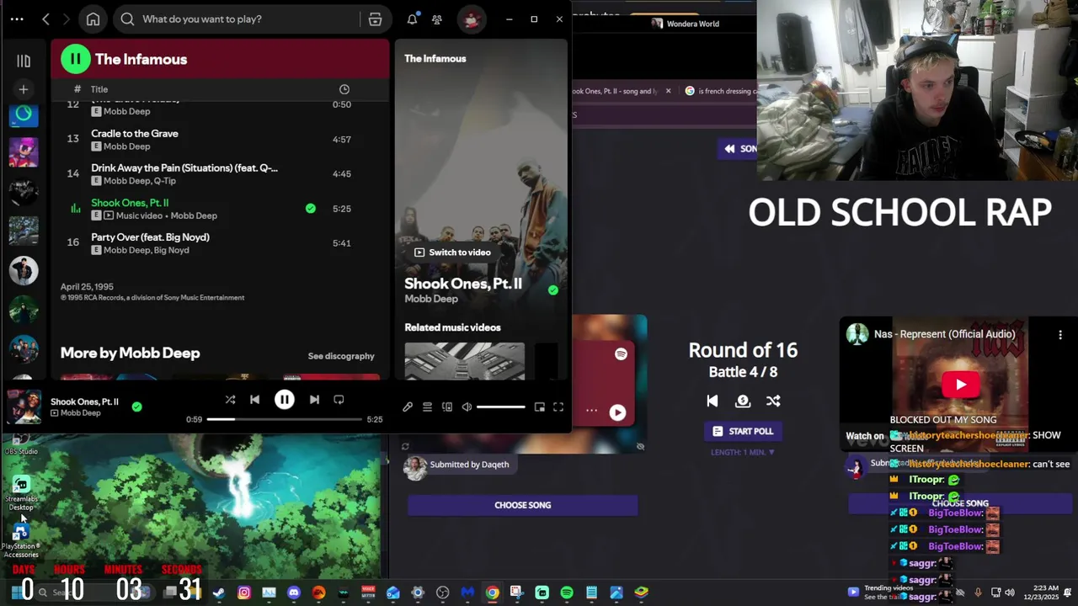The width and height of the screenshot is (1078, 606).
Task: Click the album art thumbnail in the player bar
Action: click(x=24, y=407)
